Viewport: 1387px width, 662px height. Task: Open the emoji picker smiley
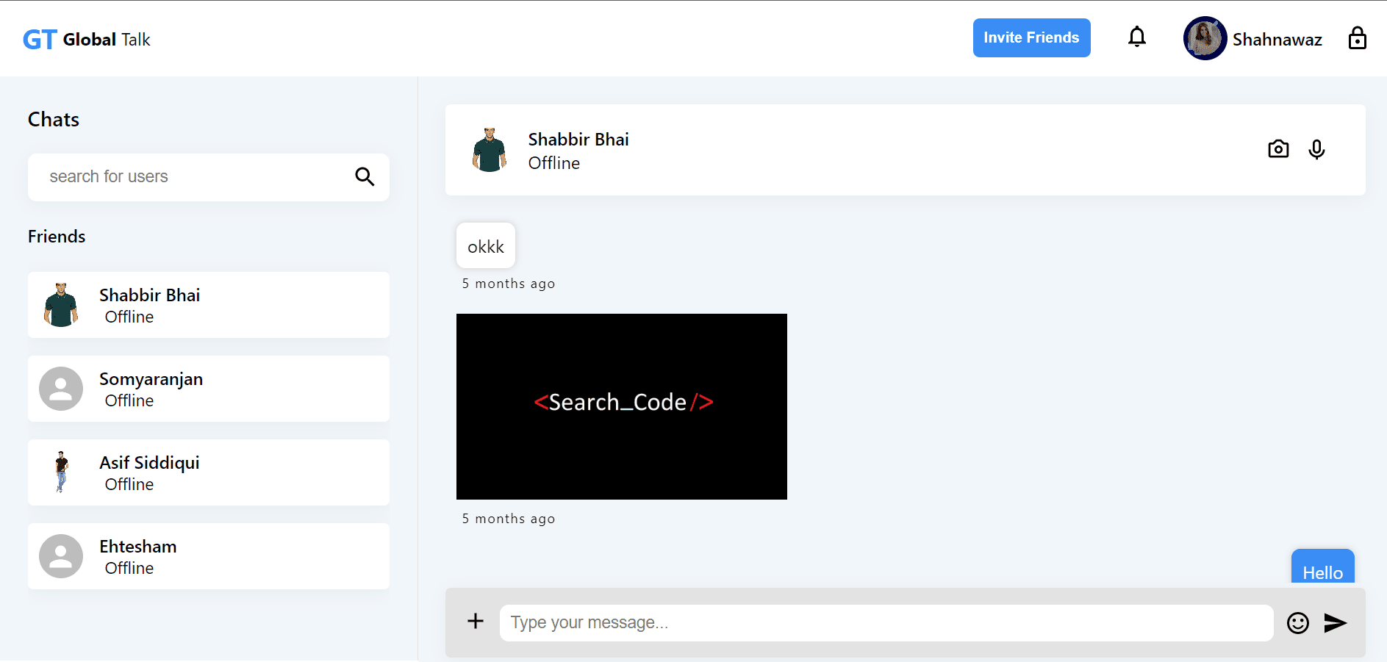1298,623
